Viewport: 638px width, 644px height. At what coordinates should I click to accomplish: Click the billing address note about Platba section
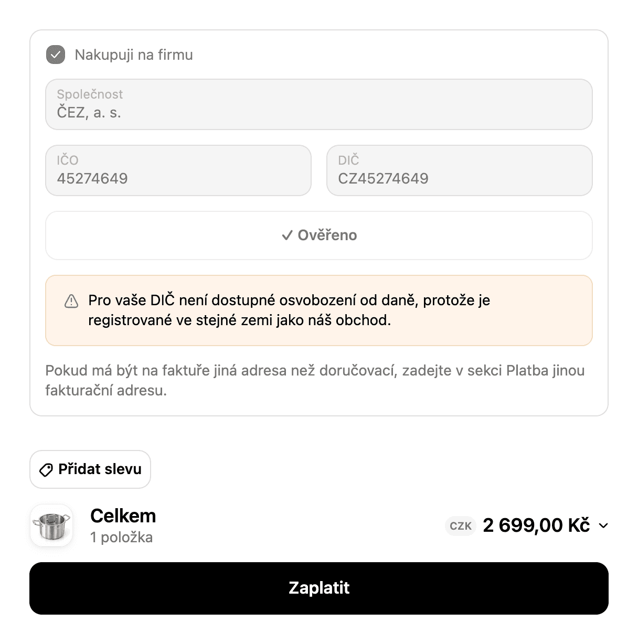[315, 380]
